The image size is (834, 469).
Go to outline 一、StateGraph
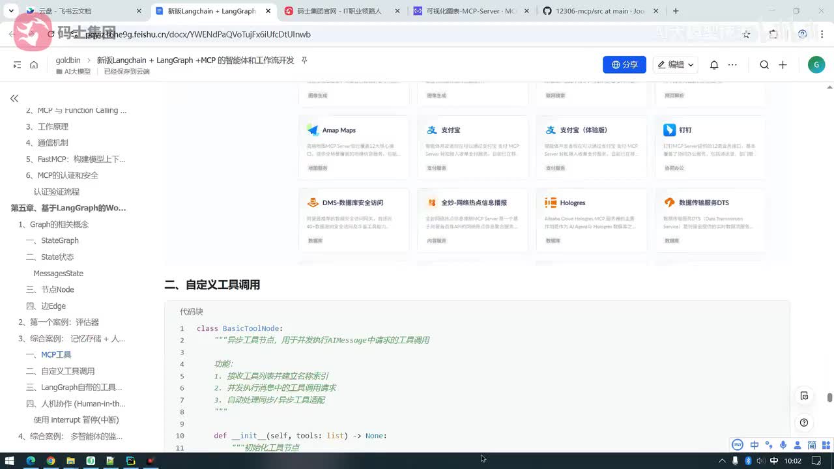(x=52, y=240)
